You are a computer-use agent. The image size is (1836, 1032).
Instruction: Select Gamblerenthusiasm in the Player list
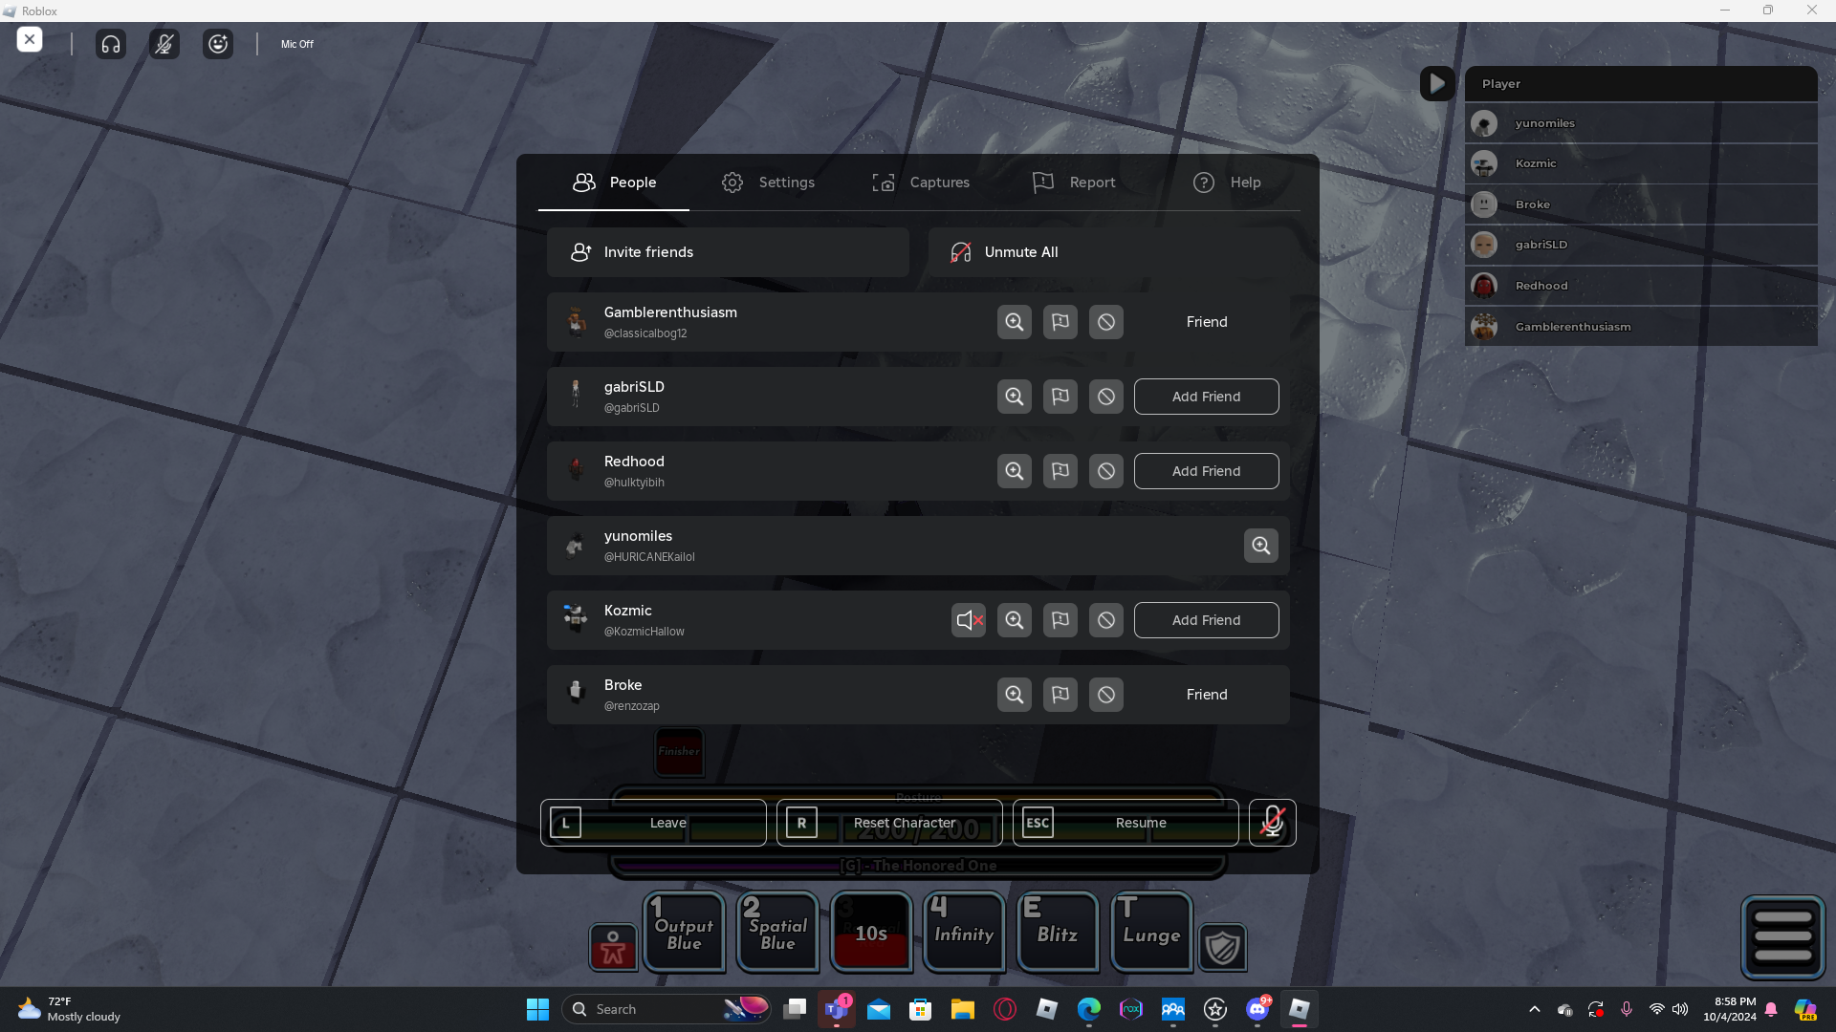click(x=1641, y=327)
